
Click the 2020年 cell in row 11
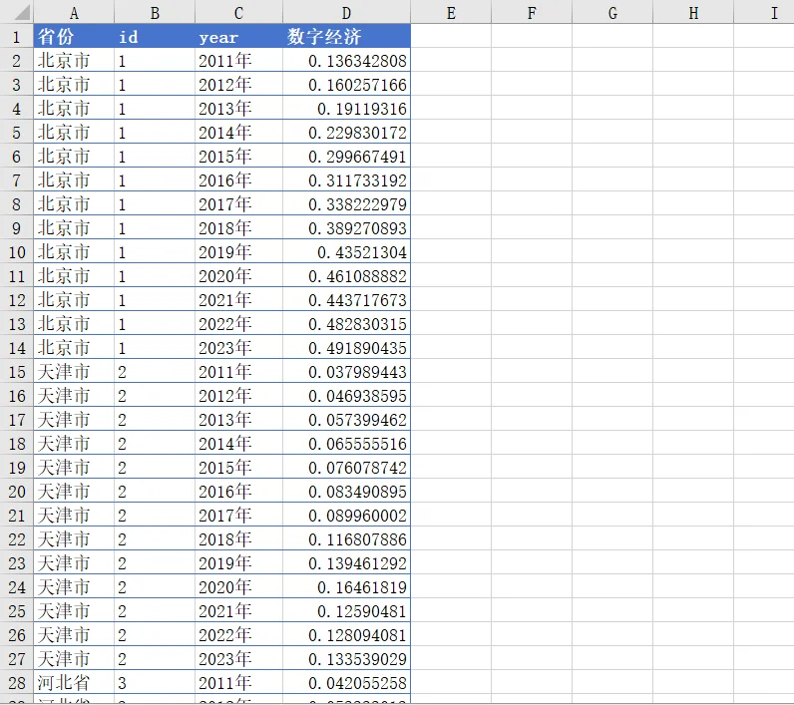point(238,276)
